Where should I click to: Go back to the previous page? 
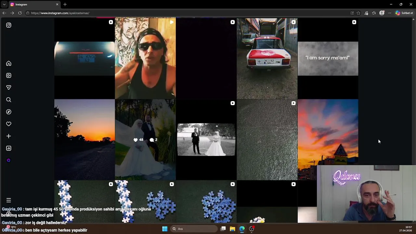point(4,13)
